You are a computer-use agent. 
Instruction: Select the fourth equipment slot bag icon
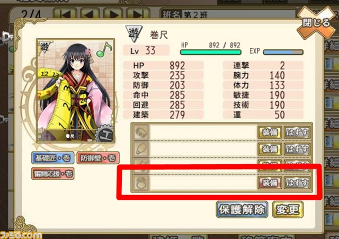pyautogui.click(x=141, y=183)
